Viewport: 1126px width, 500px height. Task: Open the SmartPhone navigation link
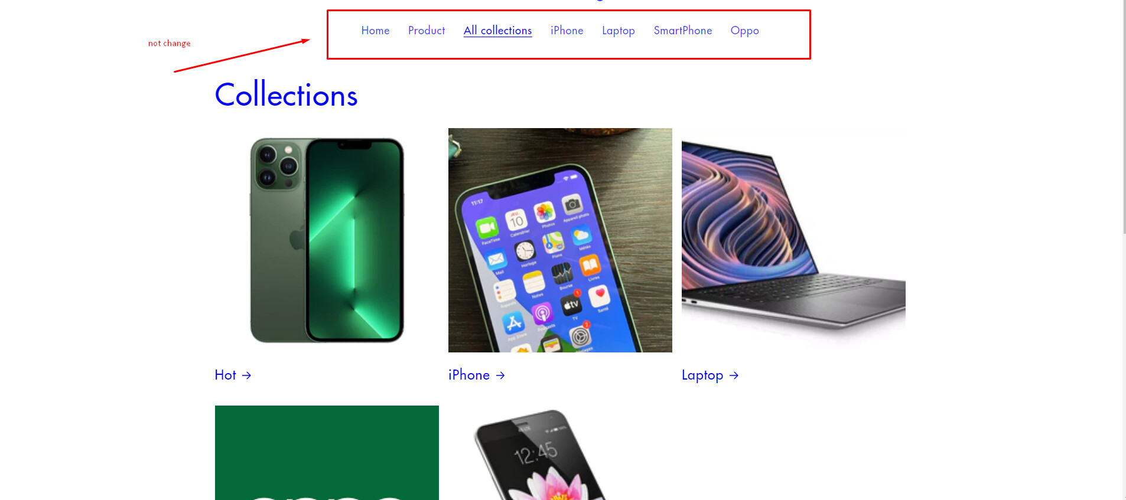pos(682,31)
